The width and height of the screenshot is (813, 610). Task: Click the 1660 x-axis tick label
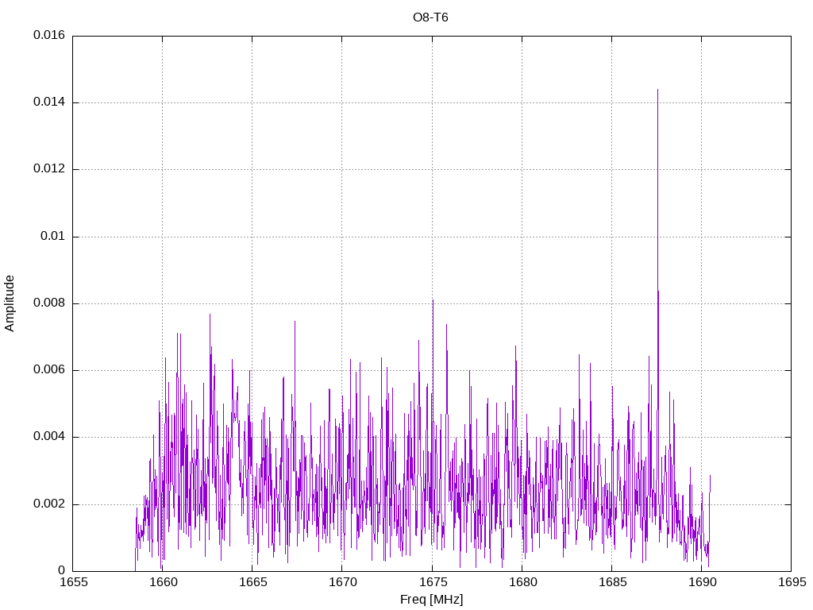(163, 582)
